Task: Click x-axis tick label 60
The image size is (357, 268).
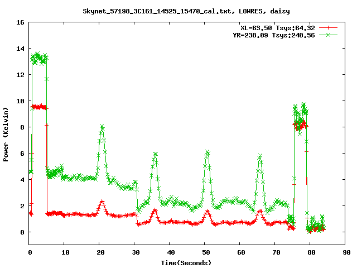Action: click(x=241, y=252)
